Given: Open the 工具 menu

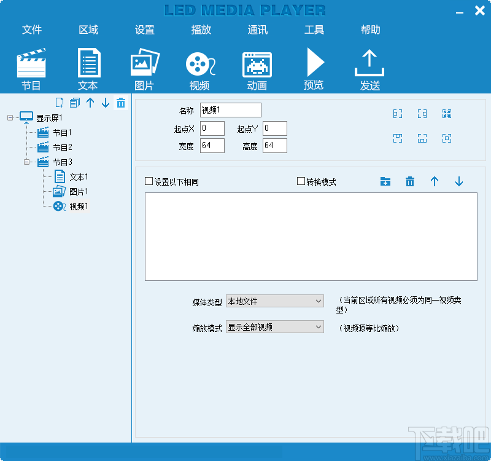Looking at the screenshot, I should 314,29.
